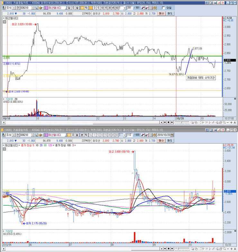Zoom in with plus icon in top chart footer
238x252 pixels.
pos(231,123)
